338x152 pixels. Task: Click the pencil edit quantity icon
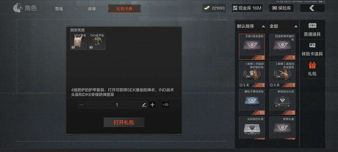click(144, 105)
